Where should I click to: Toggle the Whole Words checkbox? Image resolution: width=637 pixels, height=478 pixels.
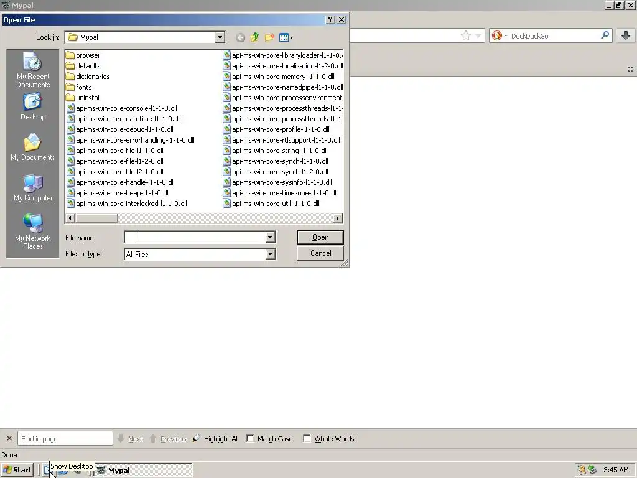click(x=307, y=439)
